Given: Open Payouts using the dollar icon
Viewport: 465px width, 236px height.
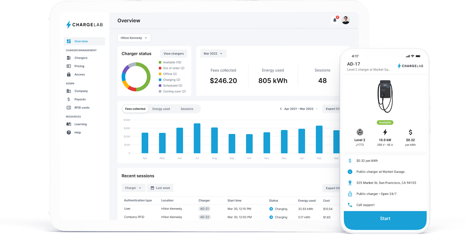Looking at the screenshot, I should pyautogui.click(x=69, y=99).
